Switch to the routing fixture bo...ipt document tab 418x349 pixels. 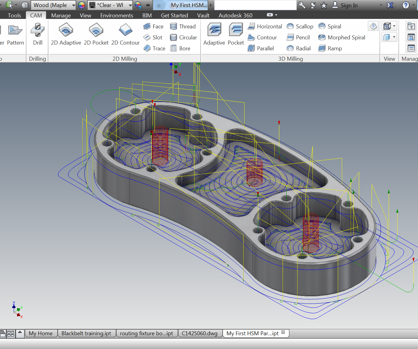point(147,333)
